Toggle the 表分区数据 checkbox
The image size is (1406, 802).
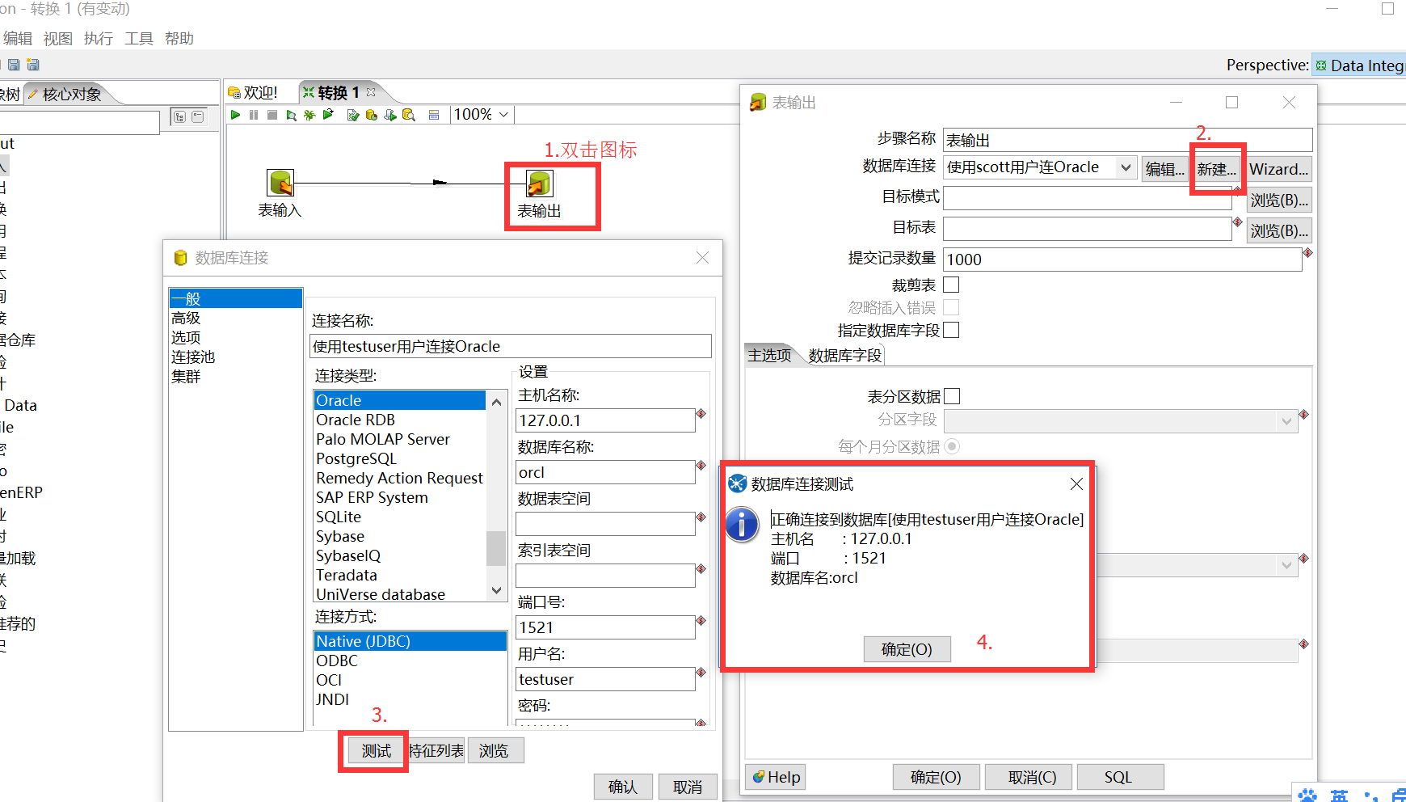tap(952, 396)
